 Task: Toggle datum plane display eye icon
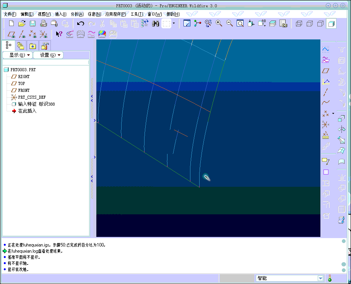point(11,34)
